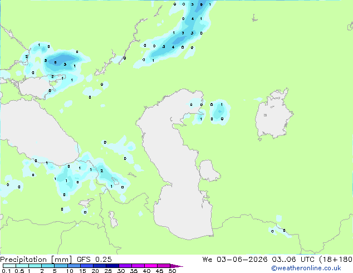
Task: Select legend swatch between 0.1 and 0.5
Action: click(x=9, y=266)
